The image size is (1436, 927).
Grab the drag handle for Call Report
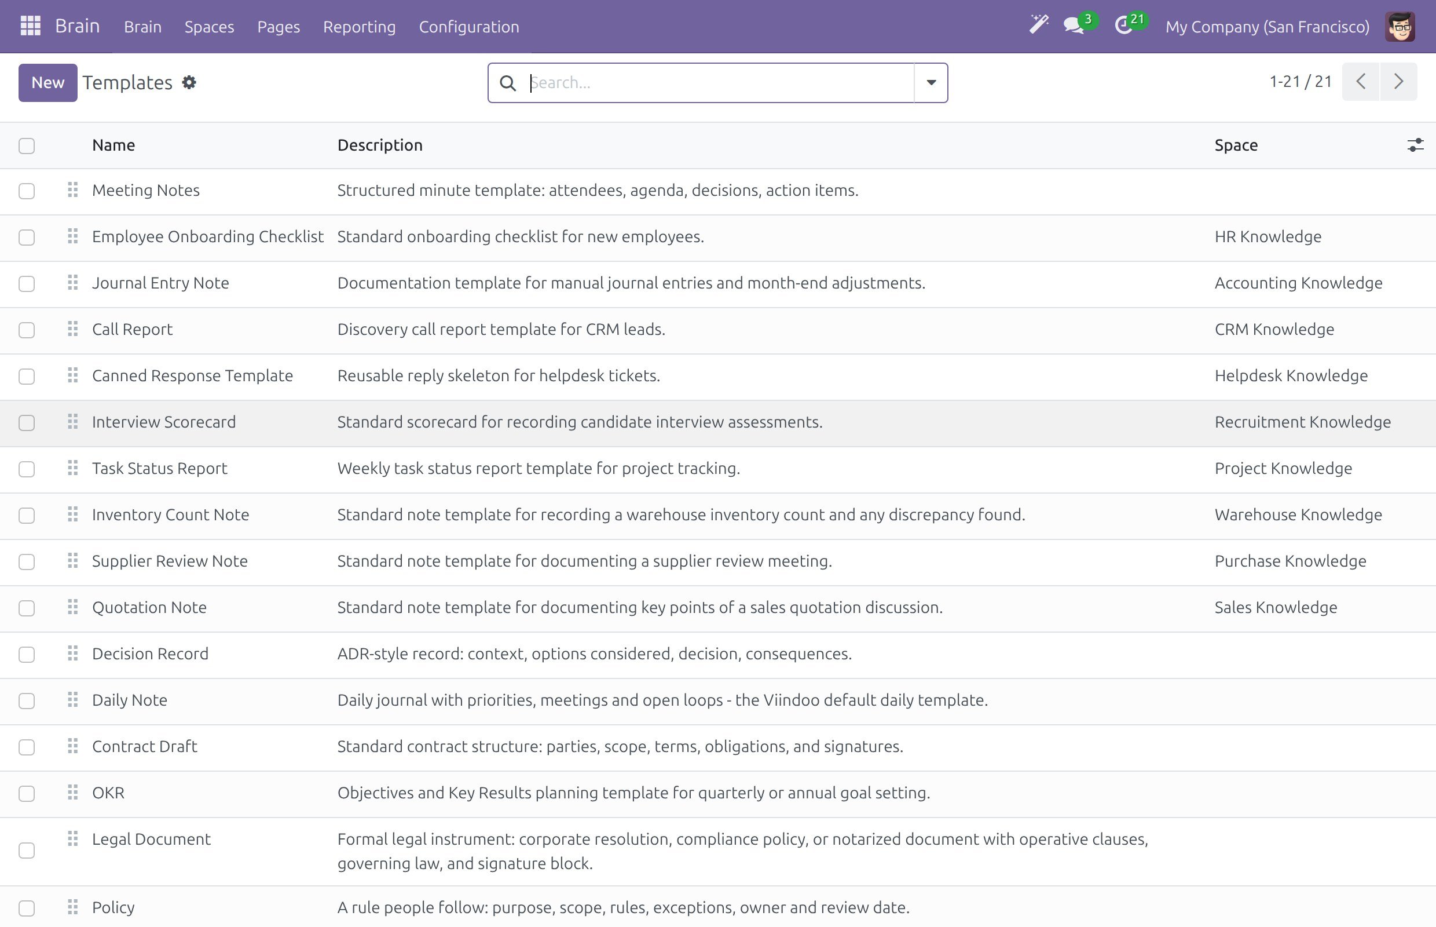tap(73, 329)
